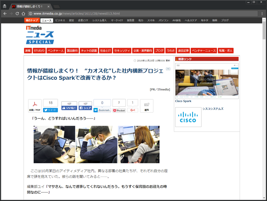This screenshot has width=267, height=201.
Task: Select パソコン in top navigation
Action: 163,20
